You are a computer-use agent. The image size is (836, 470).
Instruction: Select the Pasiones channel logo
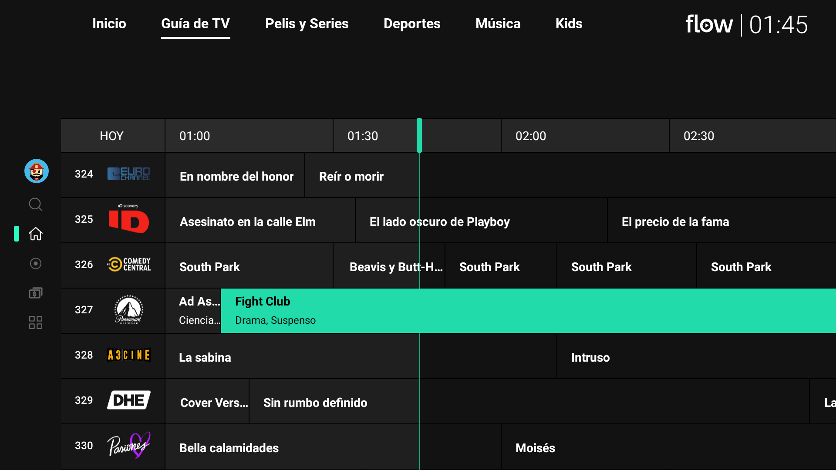point(129,445)
